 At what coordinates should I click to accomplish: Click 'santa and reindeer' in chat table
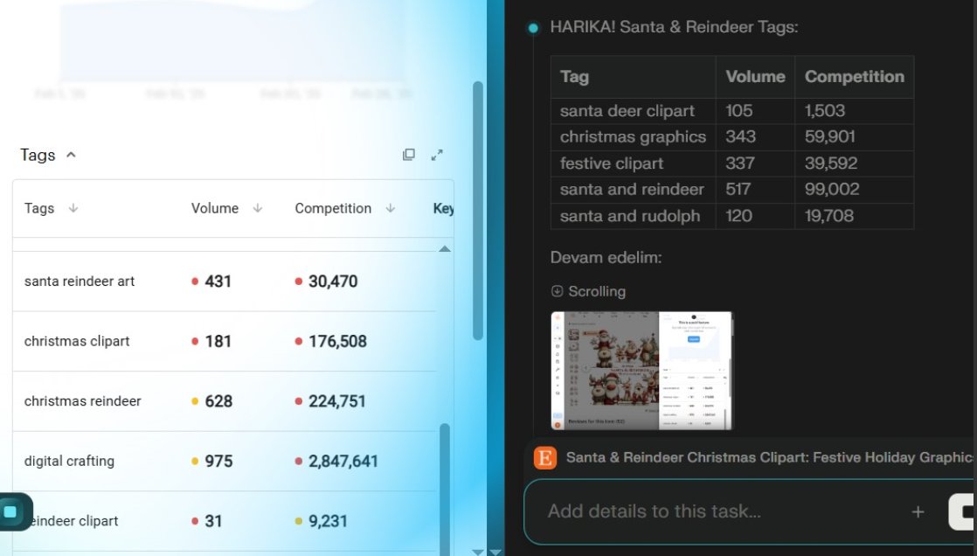point(632,190)
